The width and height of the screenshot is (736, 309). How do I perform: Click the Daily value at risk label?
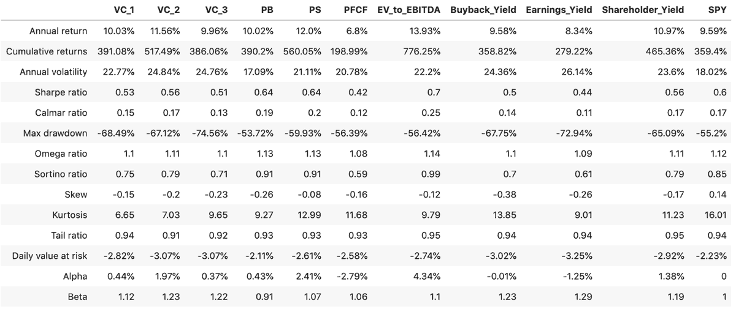[x=50, y=256]
